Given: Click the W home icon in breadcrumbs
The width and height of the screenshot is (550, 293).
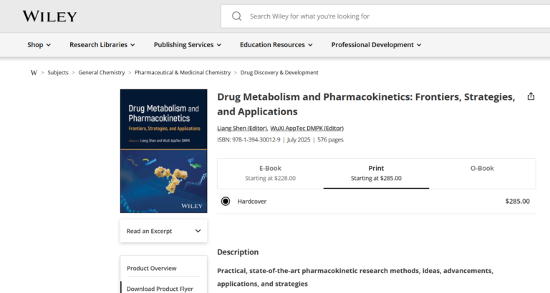Looking at the screenshot, I should click(x=34, y=72).
